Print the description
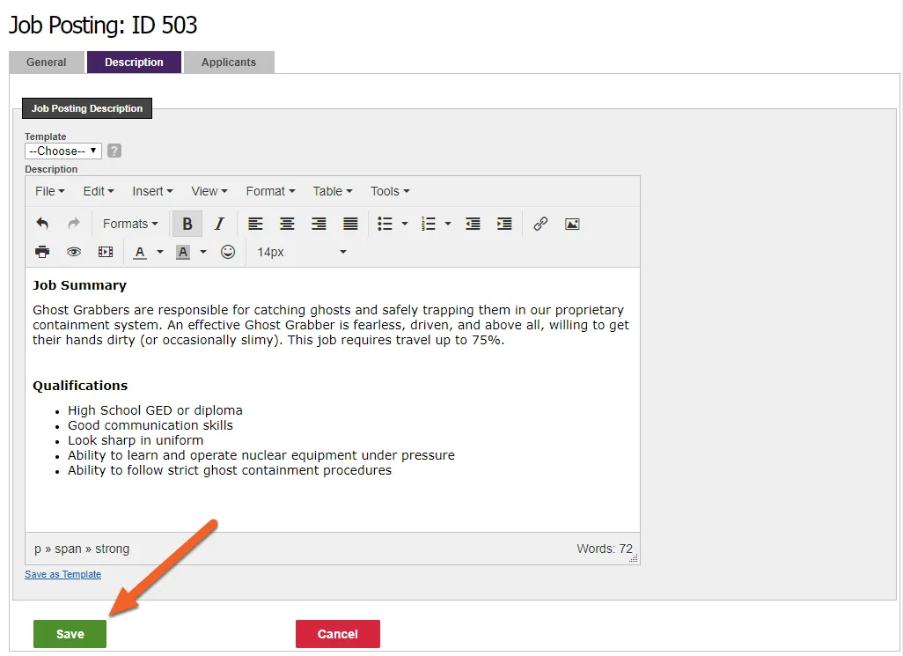The height and width of the screenshot is (656, 903). coord(42,252)
